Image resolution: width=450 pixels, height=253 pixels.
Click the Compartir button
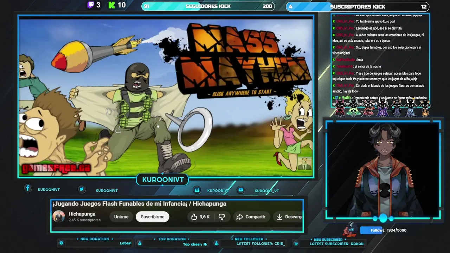(x=251, y=217)
